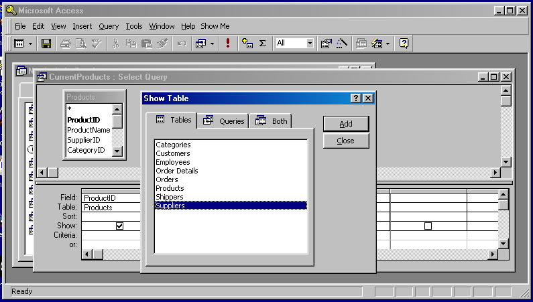Expand the View button dropdown arrow
Image resolution: width=533 pixels, height=302 pixels.
pos(31,44)
